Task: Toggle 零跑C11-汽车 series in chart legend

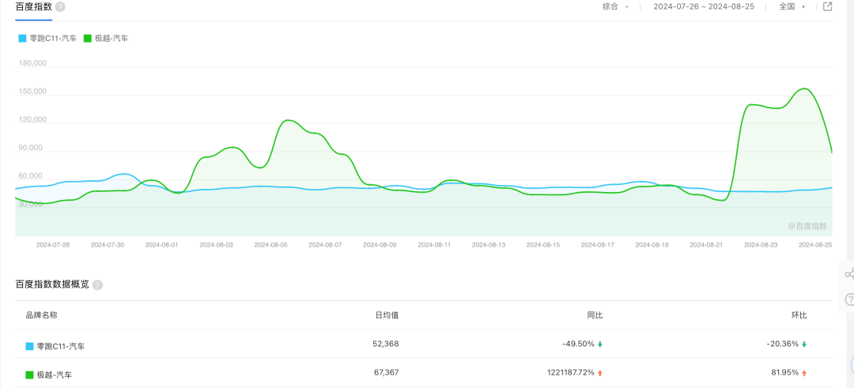Action: 48,39
